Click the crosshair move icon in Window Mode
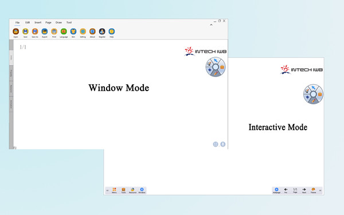Screen dimensions: 344x215 [216, 144]
